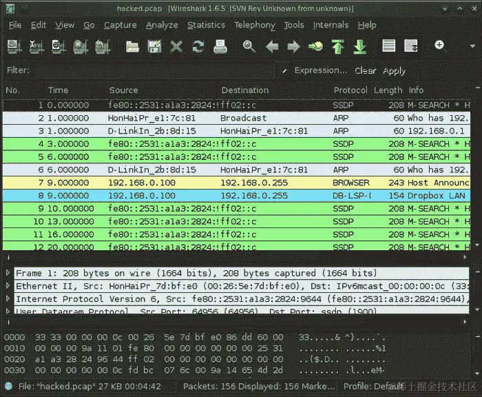Screen dimensions: 482x397
Task: Open the Telephony menu
Action: pyautogui.click(x=255, y=25)
